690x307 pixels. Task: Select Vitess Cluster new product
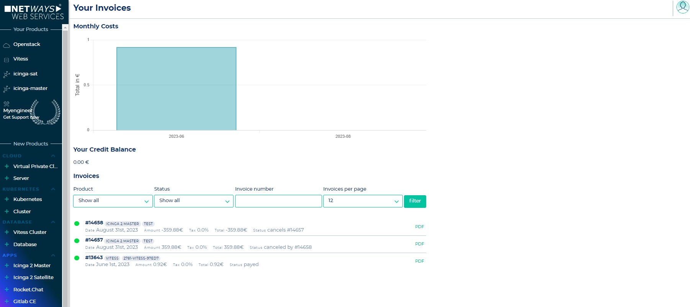click(x=30, y=232)
